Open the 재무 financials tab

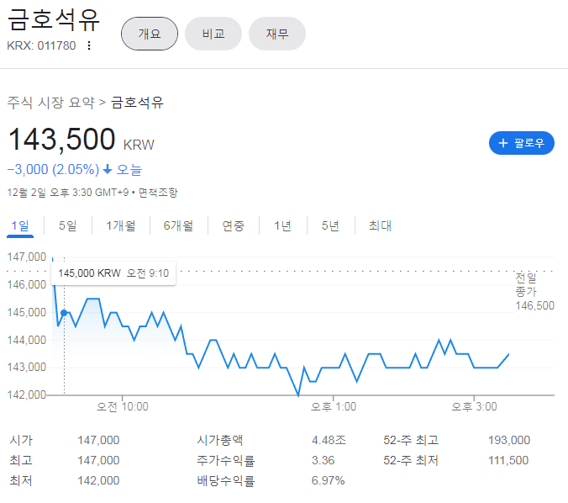tap(277, 34)
